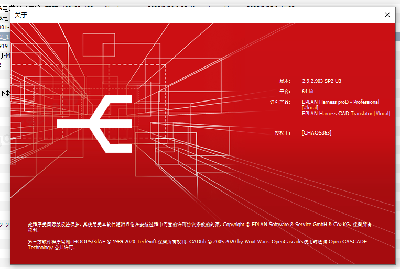Click the white EPLAN logo graphic
The image size is (400, 269).
(97, 124)
